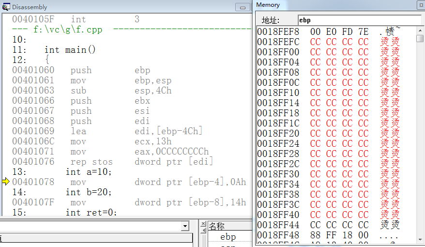This screenshot has width=425, height=247.
Task: Click Memory scrollbar up arrow
Action: (x=420, y=31)
